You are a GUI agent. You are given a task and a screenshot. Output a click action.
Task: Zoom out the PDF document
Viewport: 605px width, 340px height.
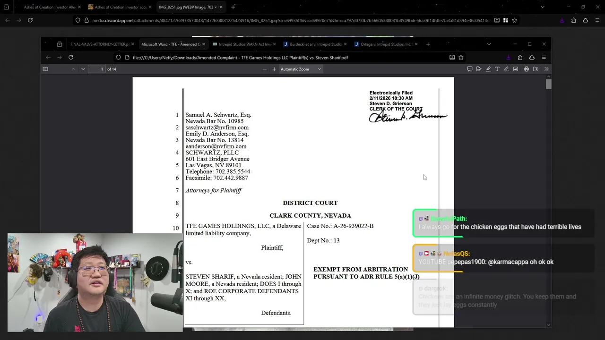[x=265, y=69]
